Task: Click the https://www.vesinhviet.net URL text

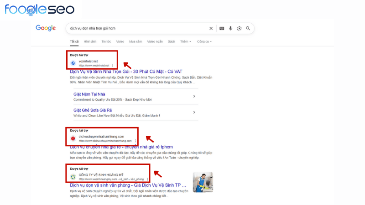Action: click(94, 66)
